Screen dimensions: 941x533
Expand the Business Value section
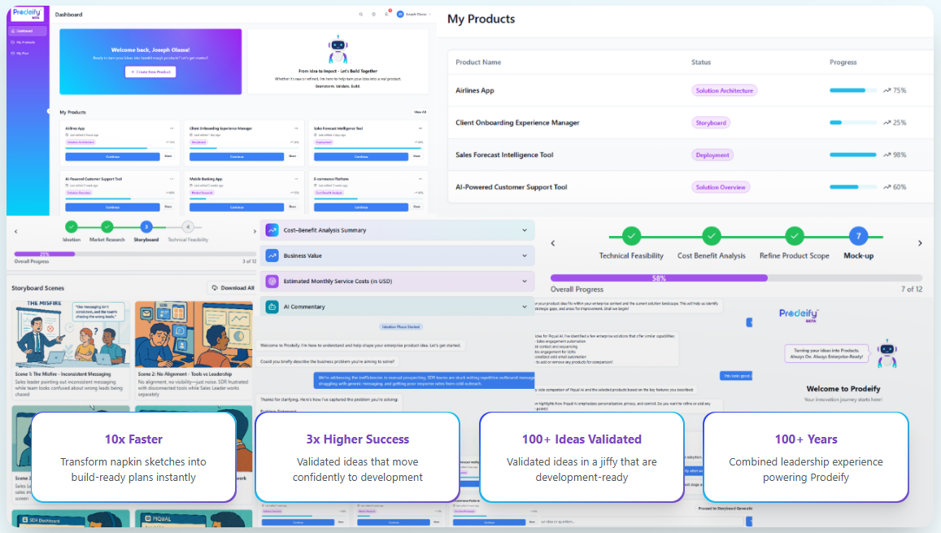[x=525, y=256]
